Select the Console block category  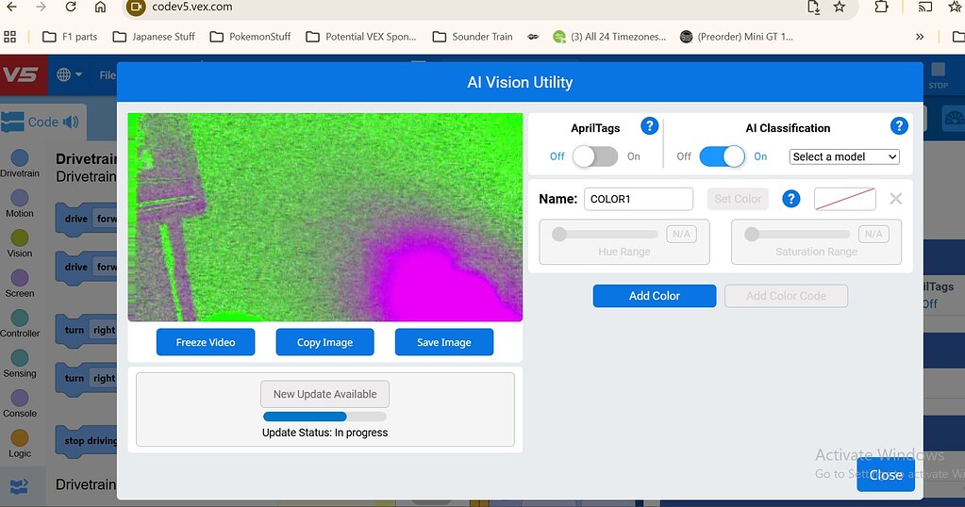[x=20, y=403]
